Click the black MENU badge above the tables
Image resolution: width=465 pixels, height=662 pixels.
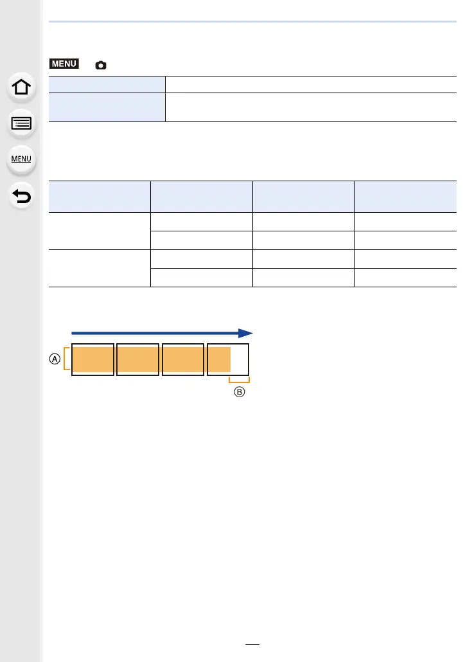pyautogui.click(x=63, y=64)
